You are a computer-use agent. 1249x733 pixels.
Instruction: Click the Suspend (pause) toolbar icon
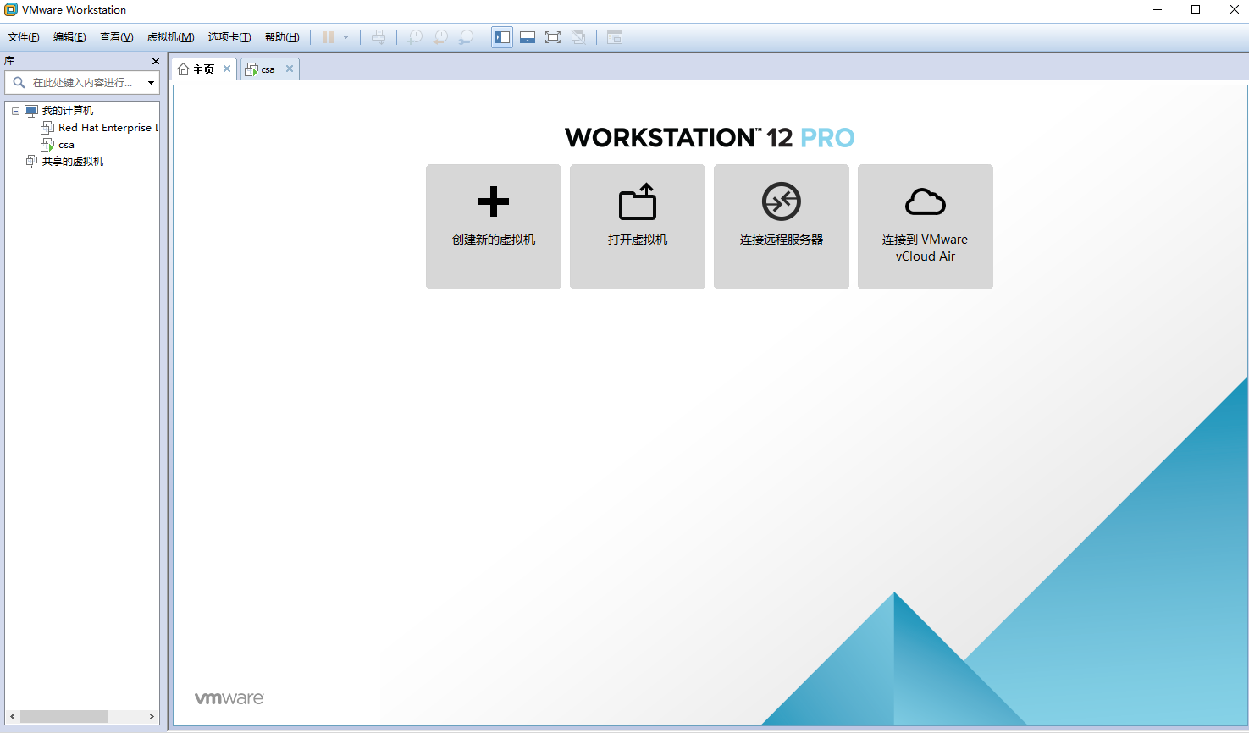328,37
